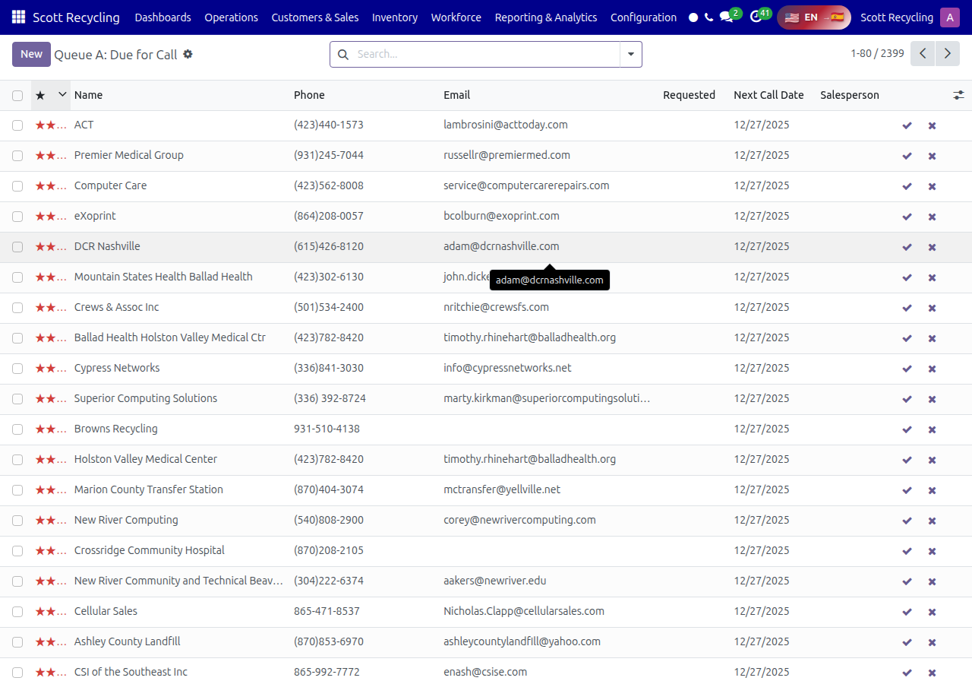Click the checkmark for Premier Medical Group
The image size is (972, 684).
pyautogui.click(x=907, y=156)
